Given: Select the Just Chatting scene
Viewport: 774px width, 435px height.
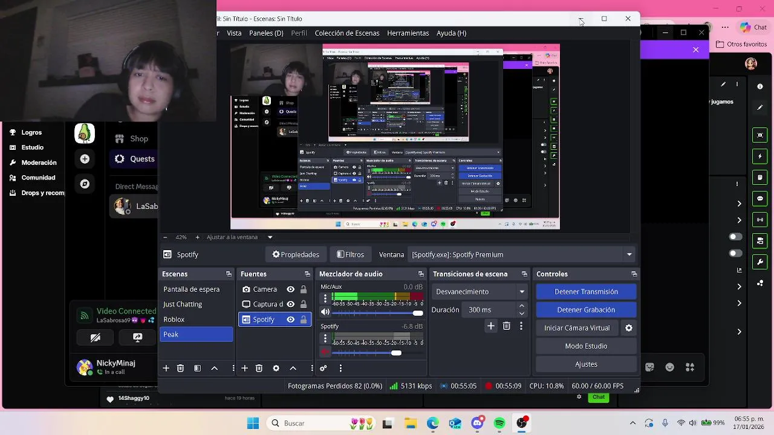Looking at the screenshot, I should tap(196, 304).
